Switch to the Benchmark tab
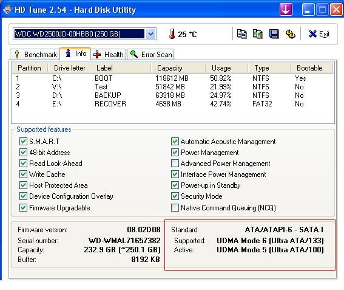The height and width of the screenshot is (290, 344). [x=35, y=54]
